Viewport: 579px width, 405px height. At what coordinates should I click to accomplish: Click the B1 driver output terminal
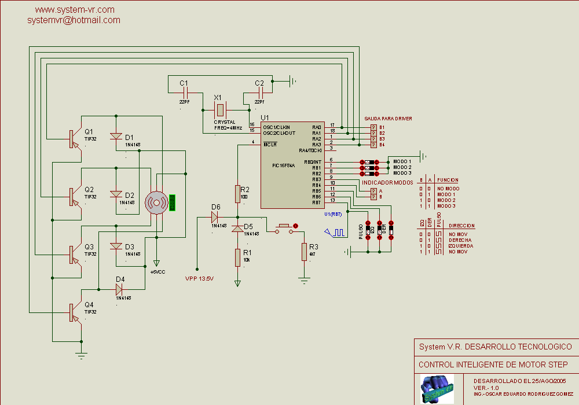click(373, 127)
